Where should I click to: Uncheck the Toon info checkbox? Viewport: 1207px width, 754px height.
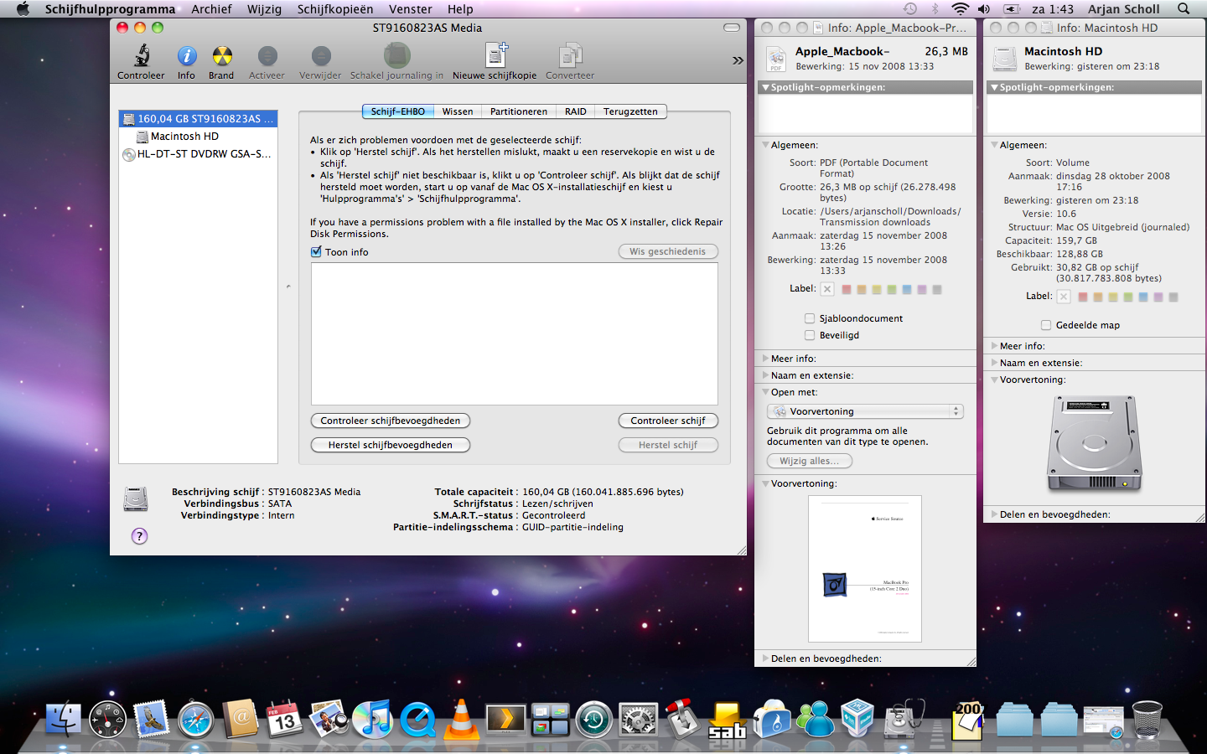point(316,251)
